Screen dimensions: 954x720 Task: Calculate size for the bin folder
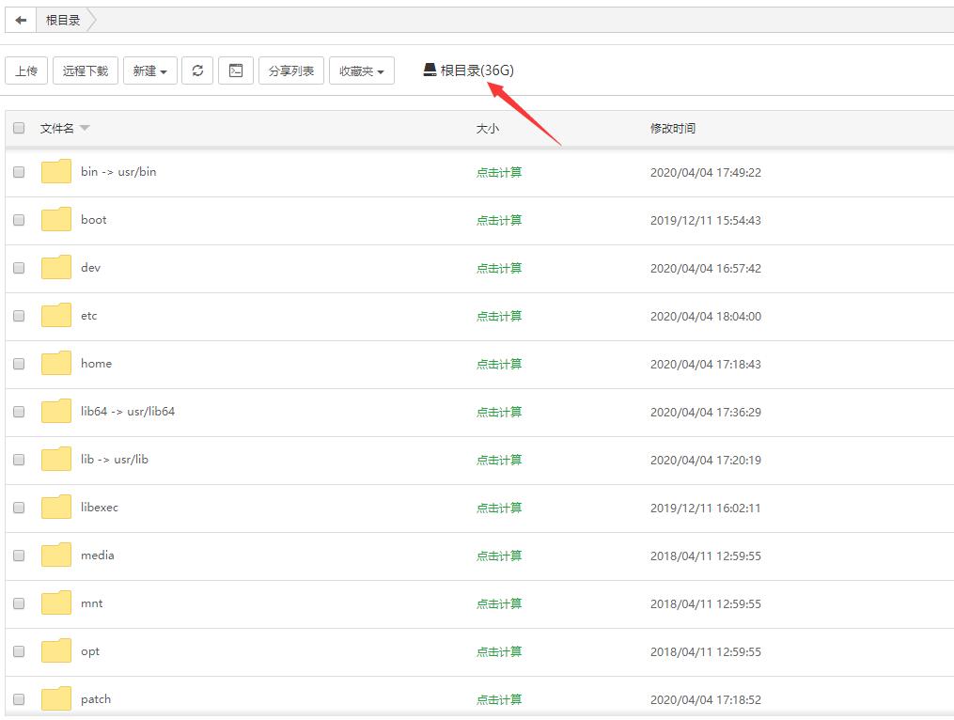coord(499,172)
